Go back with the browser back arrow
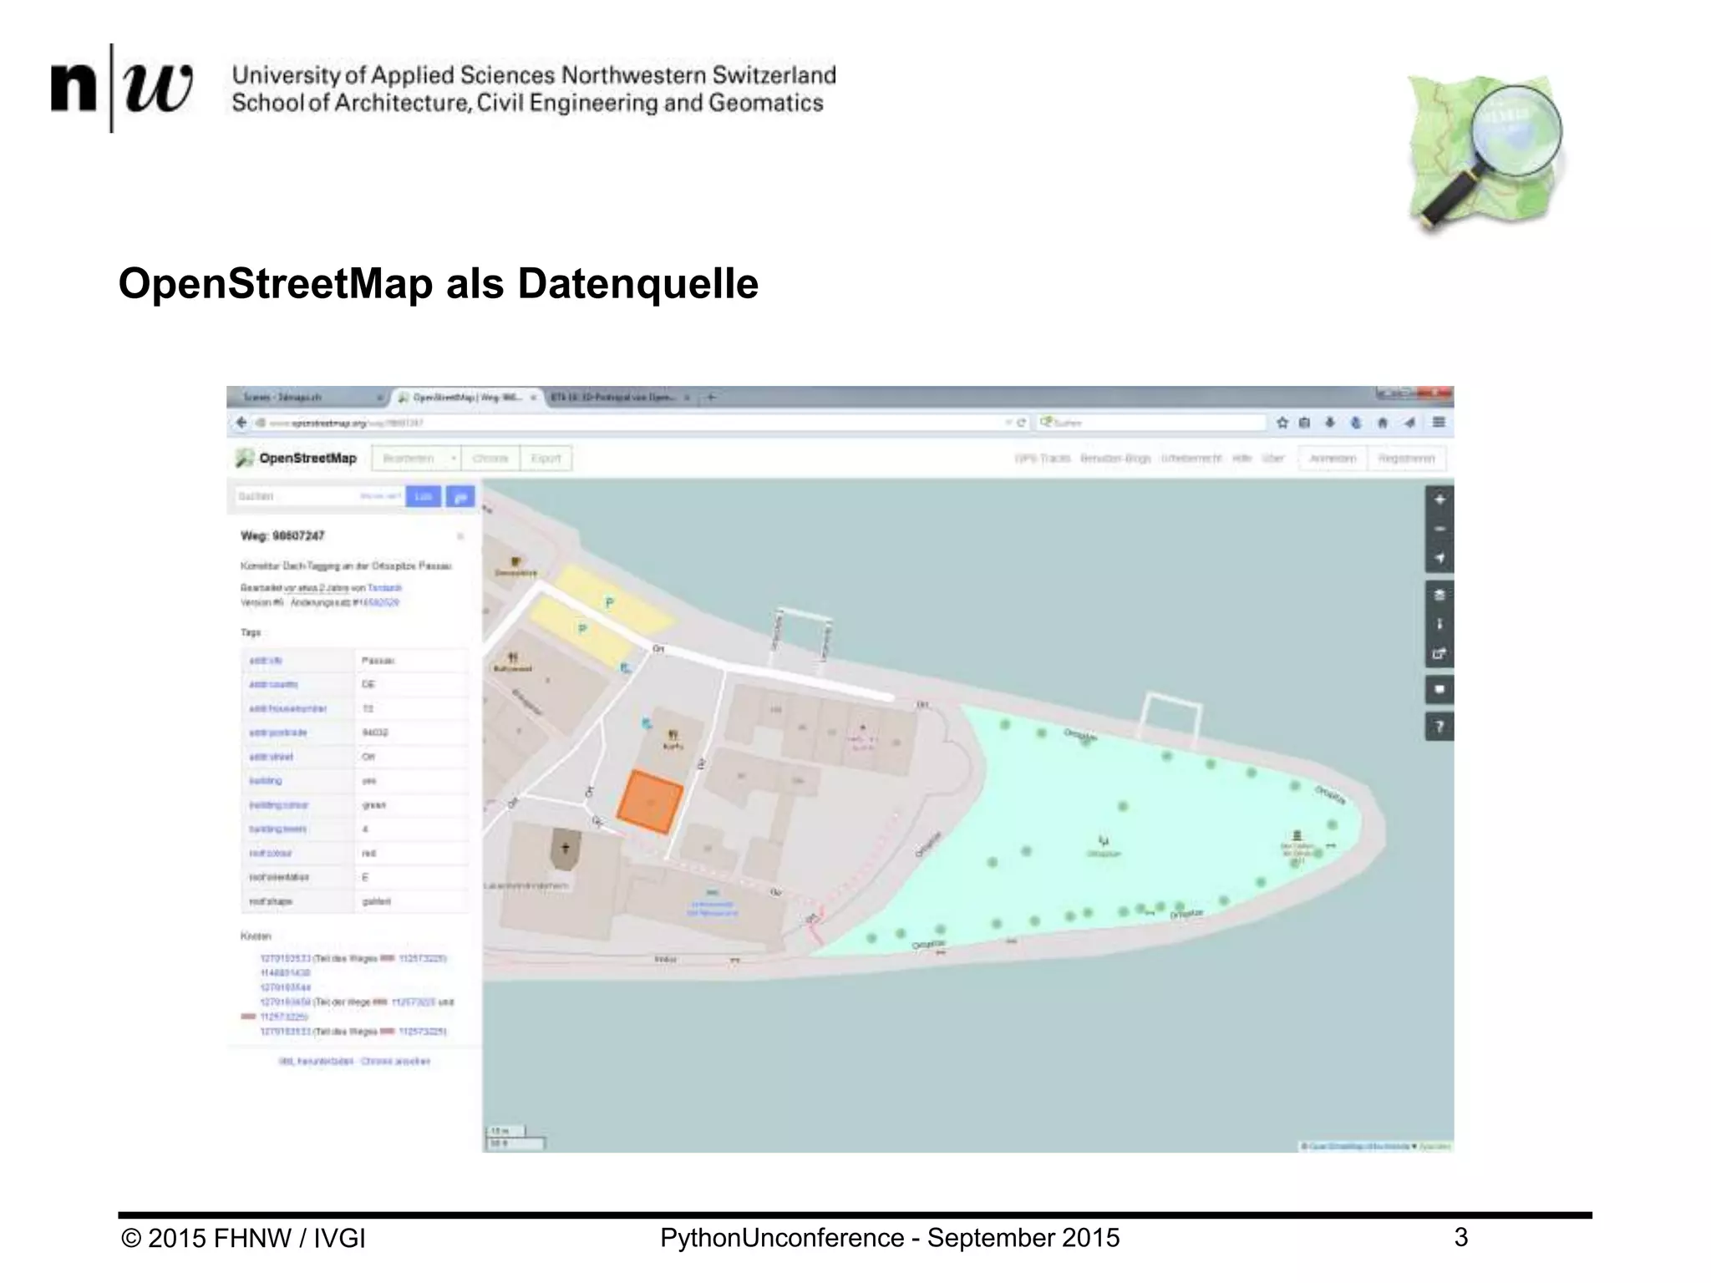The width and height of the screenshot is (1711, 1283). pos(241,423)
